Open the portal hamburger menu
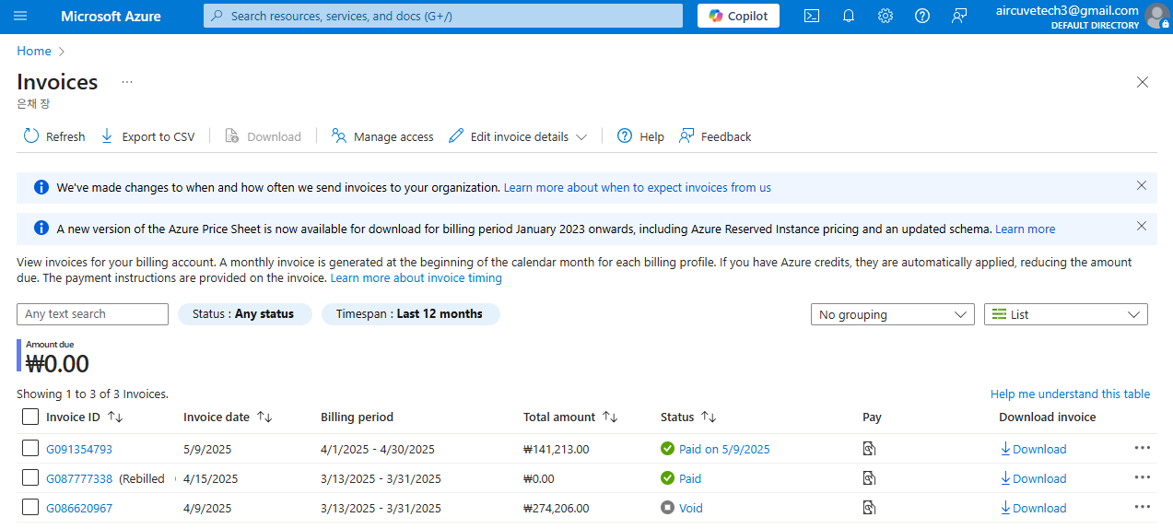Image resolution: width=1173 pixels, height=529 pixels. tap(20, 16)
